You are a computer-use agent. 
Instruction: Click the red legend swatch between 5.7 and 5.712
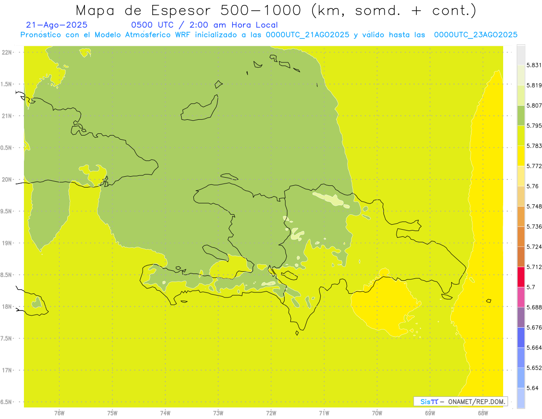[521, 277]
